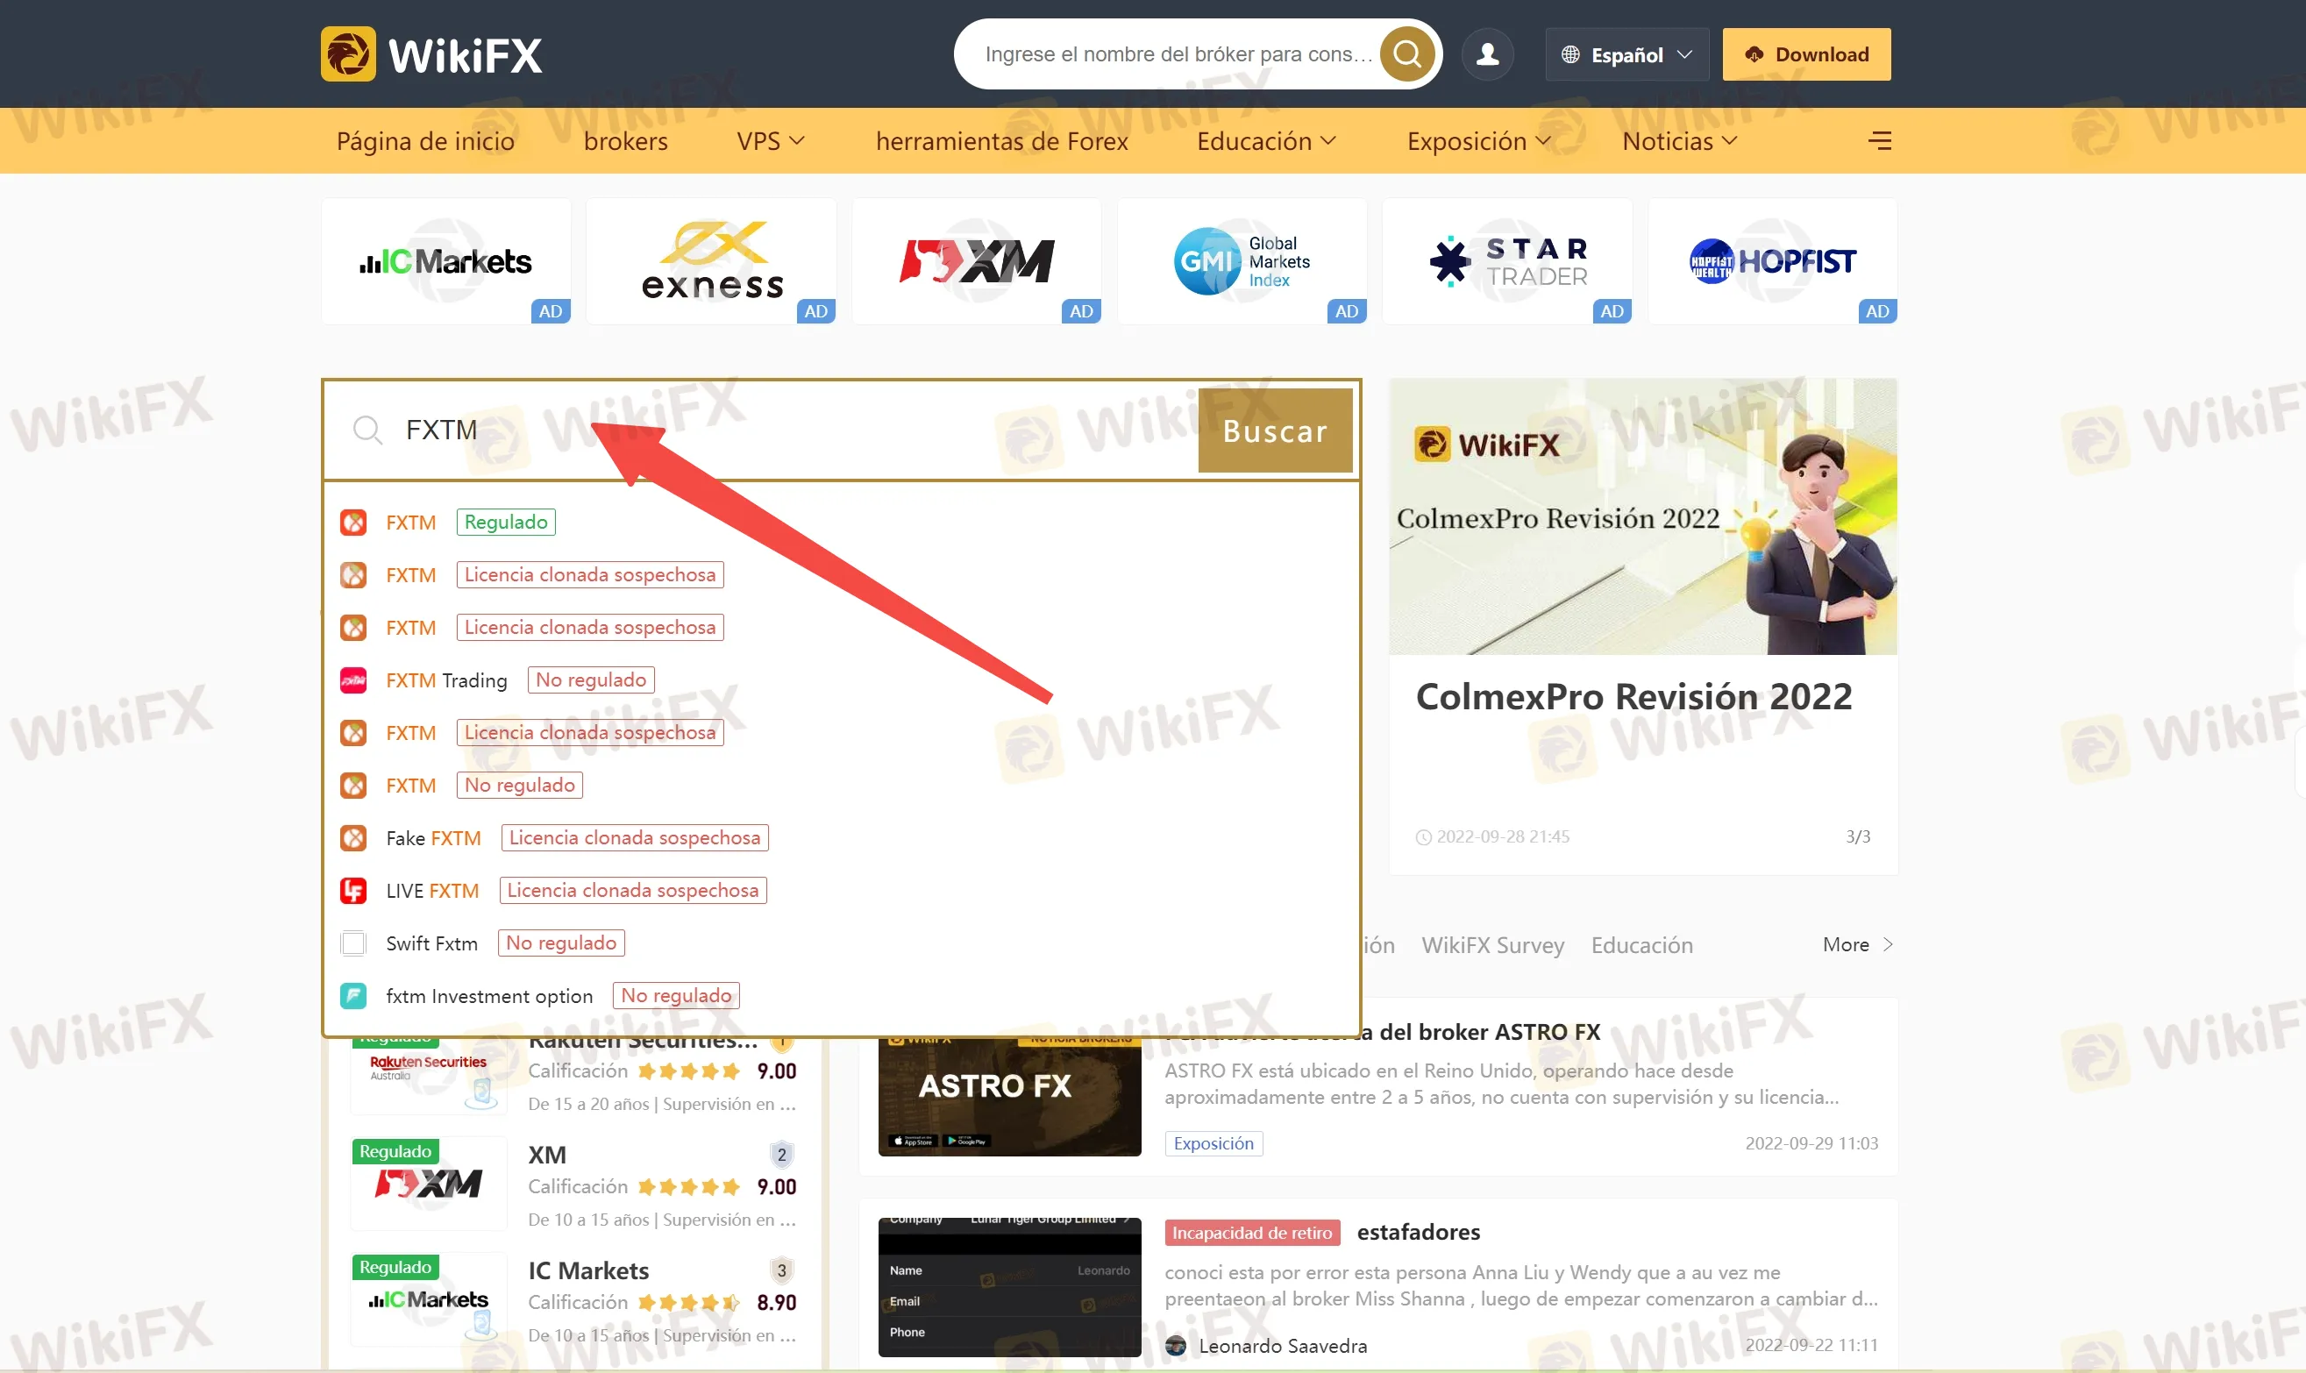The width and height of the screenshot is (2306, 1373).
Task: Switch to the Educación news tab
Action: pos(1642,944)
